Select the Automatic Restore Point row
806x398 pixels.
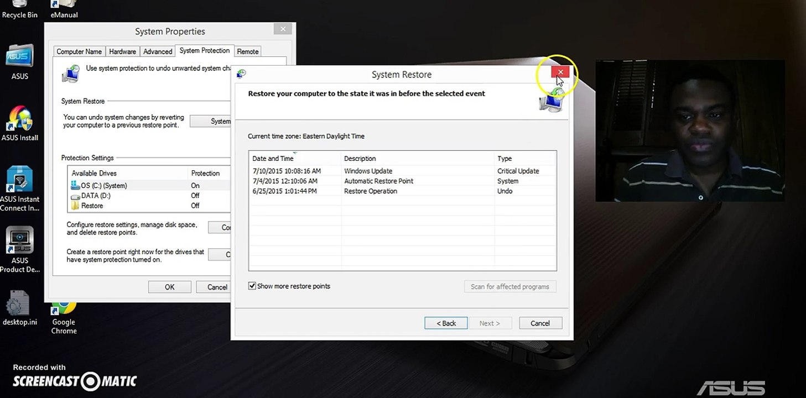402,181
